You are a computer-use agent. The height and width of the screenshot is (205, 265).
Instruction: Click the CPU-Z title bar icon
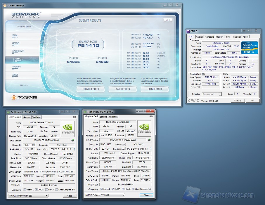[x=188, y=31]
